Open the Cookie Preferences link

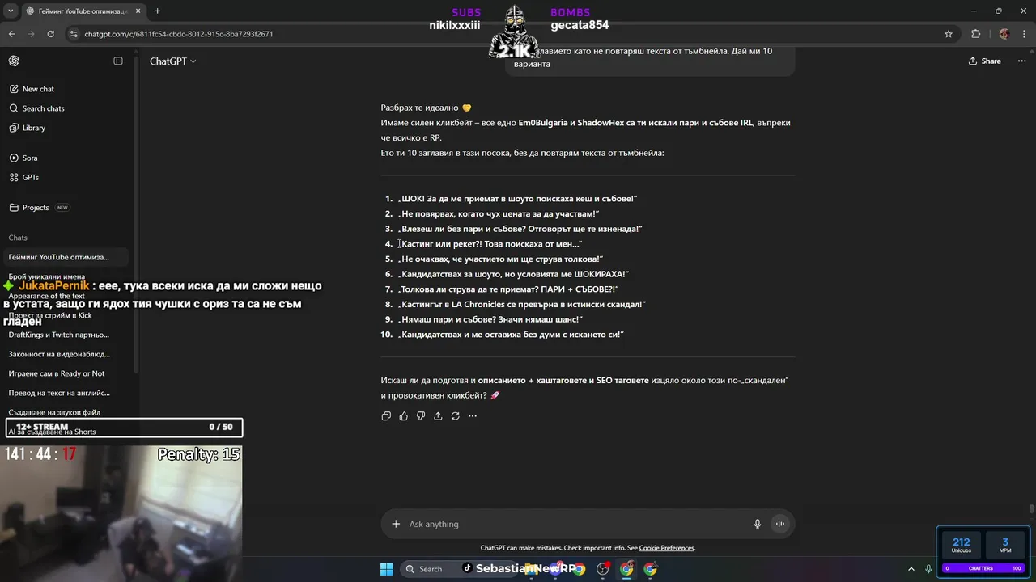[x=666, y=548]
